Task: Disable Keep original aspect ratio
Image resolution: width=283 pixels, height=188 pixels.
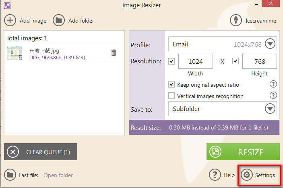Action: (171, 85)
